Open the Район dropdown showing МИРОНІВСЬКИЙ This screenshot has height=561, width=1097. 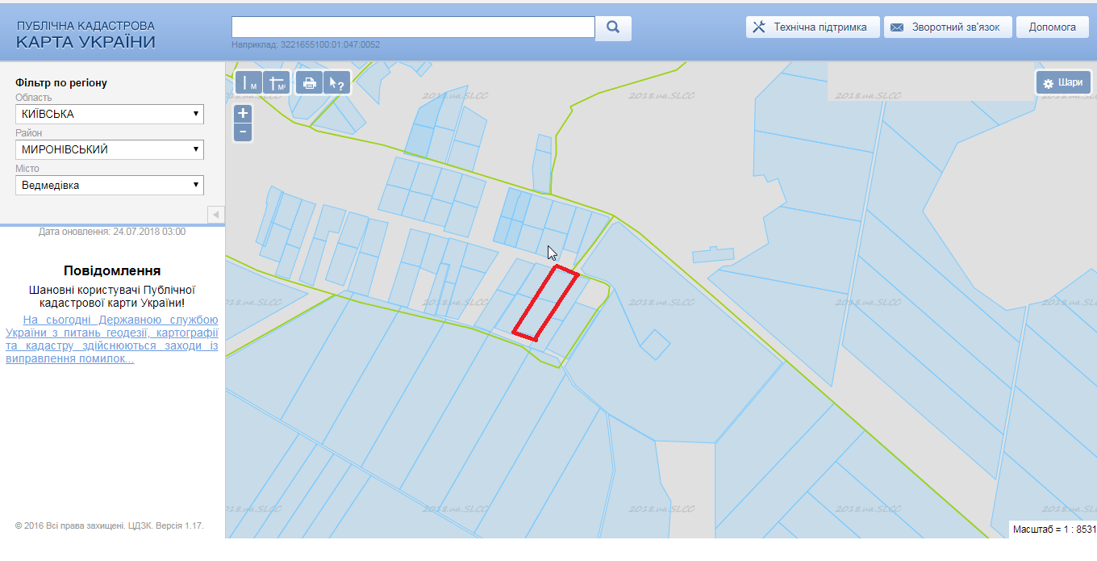click(110, 149)
